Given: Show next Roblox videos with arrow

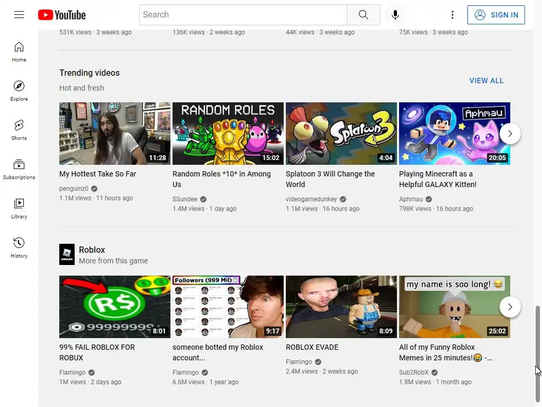Looking at the screenshot, I should (x=510, y=307).
